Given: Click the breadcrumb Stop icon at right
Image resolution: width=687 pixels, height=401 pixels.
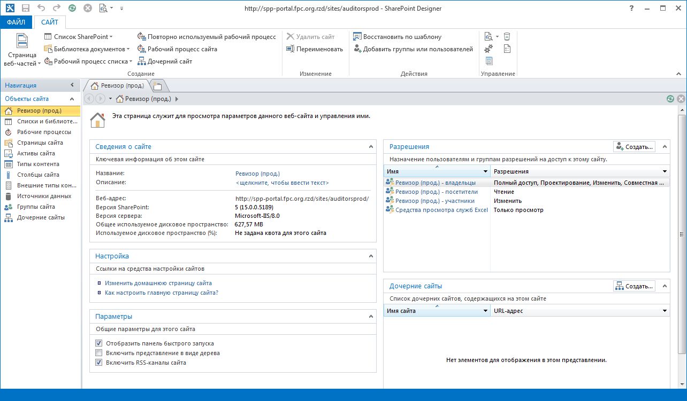Looking at the screenshot, I should [681, 99].
